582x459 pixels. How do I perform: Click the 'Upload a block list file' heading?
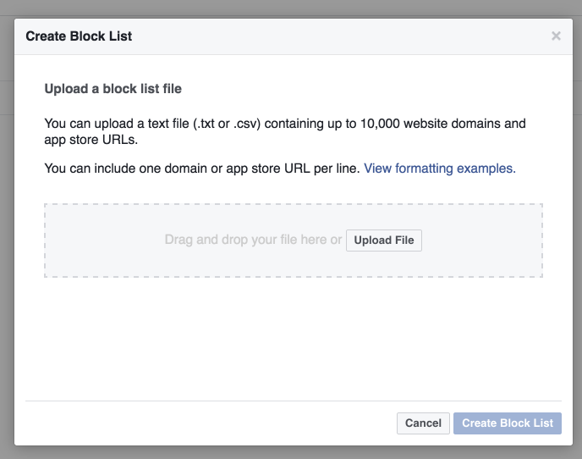point(113,89)
